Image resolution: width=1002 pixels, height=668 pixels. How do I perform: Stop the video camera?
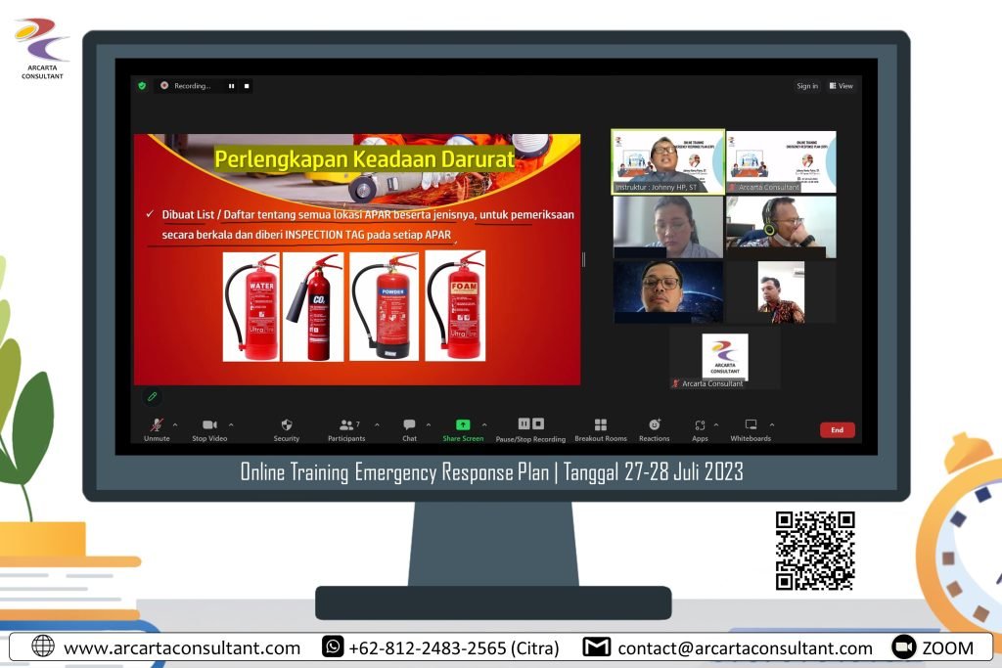[x=209, y=425]
